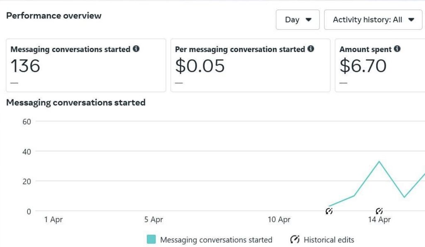This screenshot has height=247, width=425.
Task: Click the Performance overview heading
Action: pyautogui.click(x=54, y=16)
